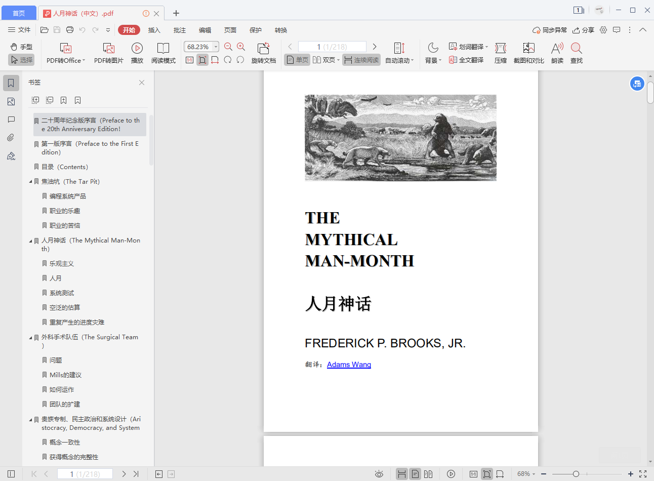The height and width of the screenshot is (481, 654).
Task: Jump to last page in status bar
Action: 136,474
